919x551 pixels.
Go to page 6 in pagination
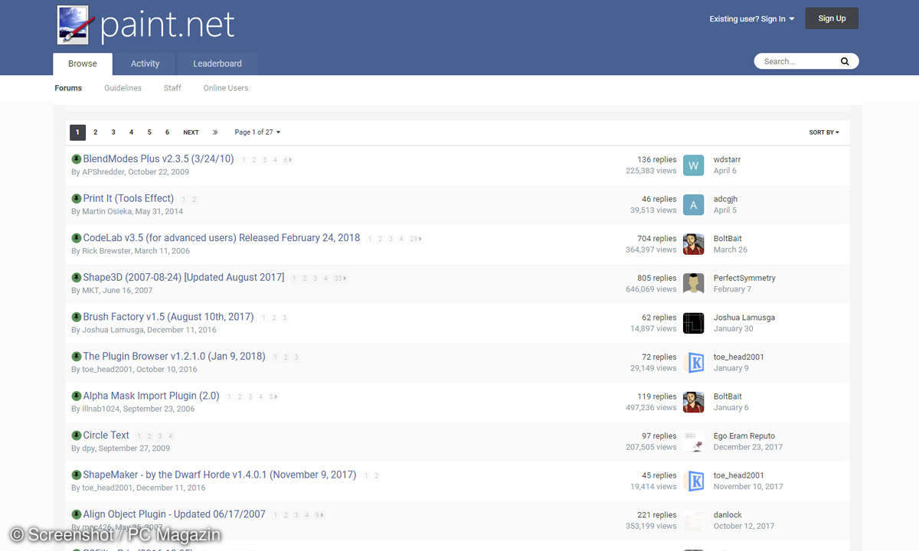tap(167, 132)
